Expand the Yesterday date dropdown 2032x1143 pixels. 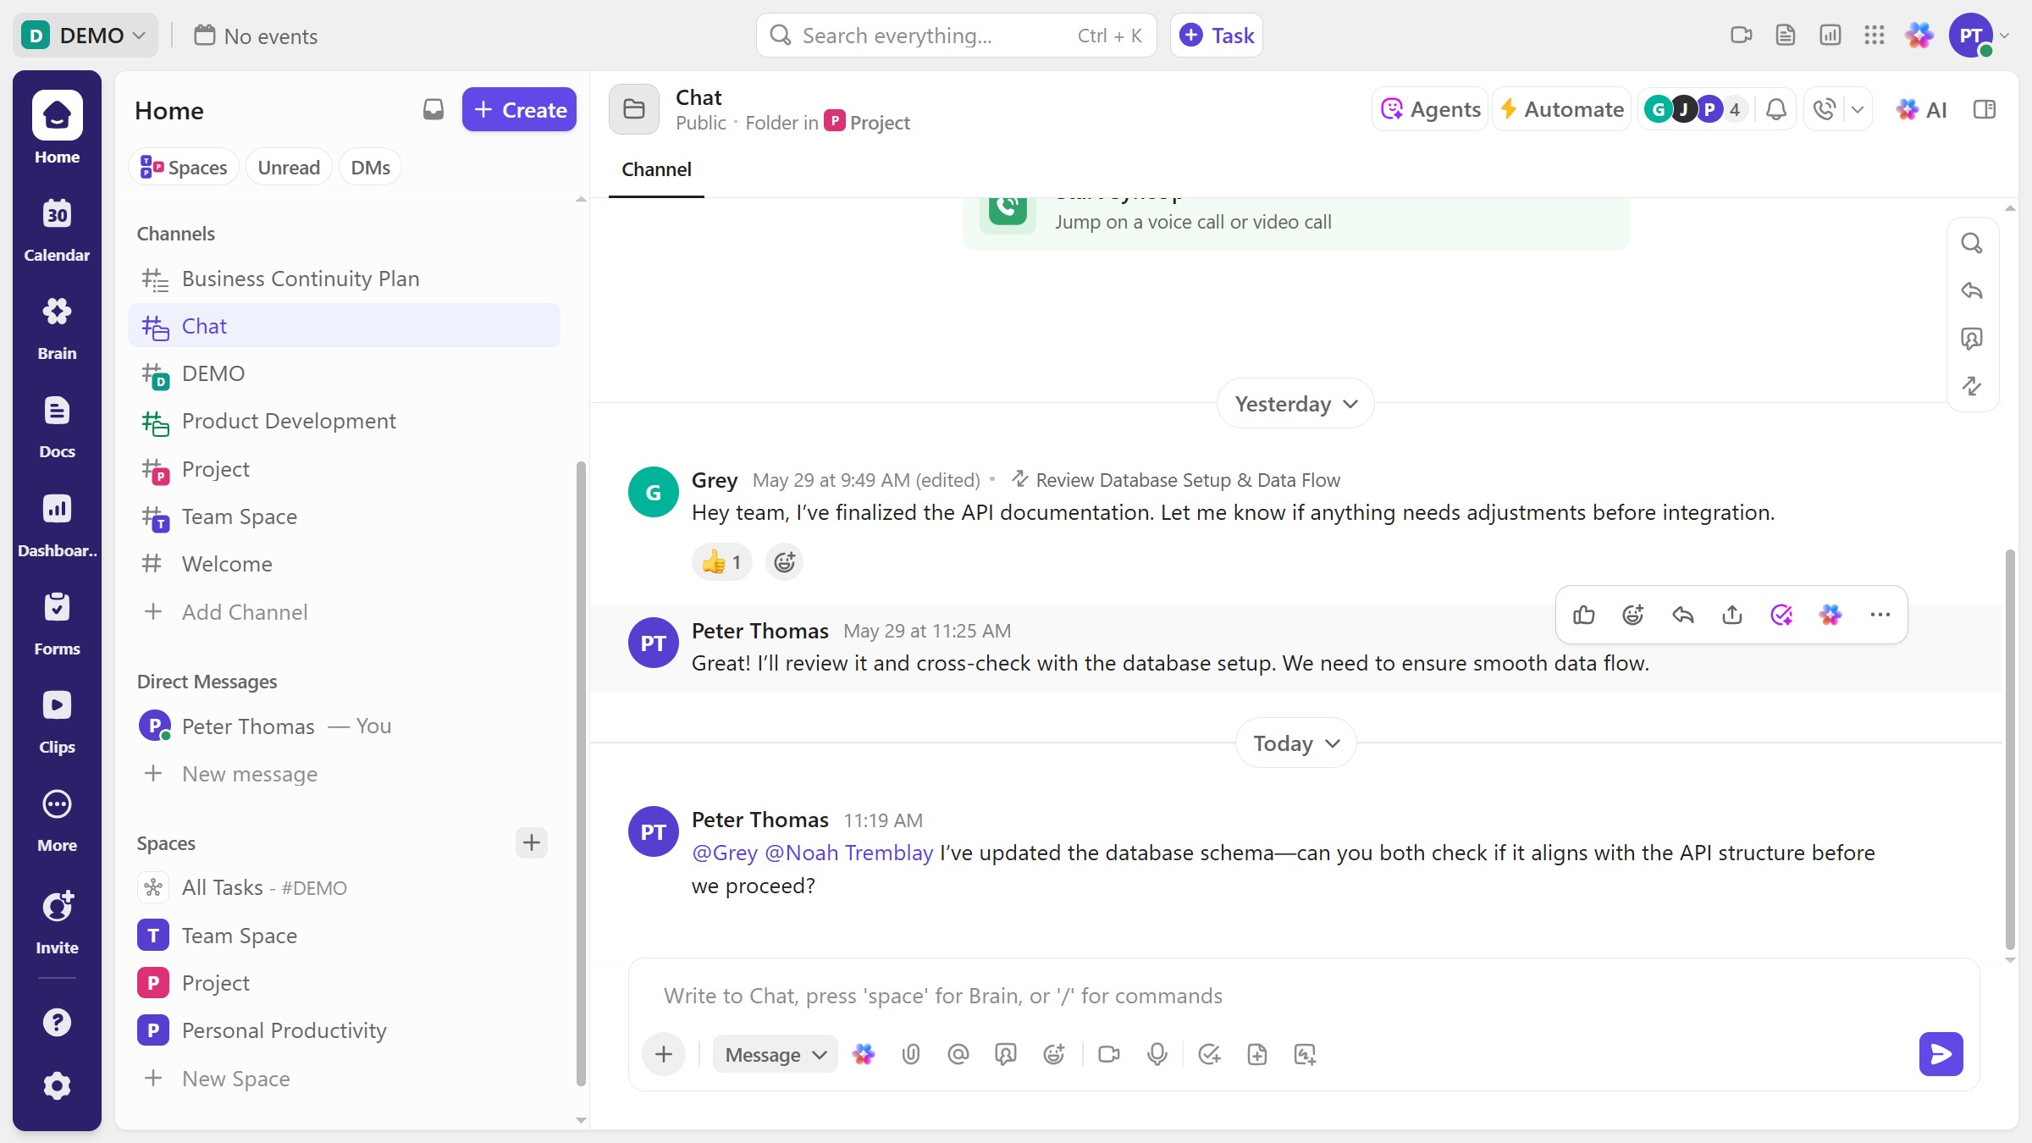pyautogui.click(x=1295, y=404)
